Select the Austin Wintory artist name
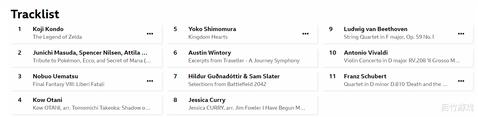 (210, 53)
